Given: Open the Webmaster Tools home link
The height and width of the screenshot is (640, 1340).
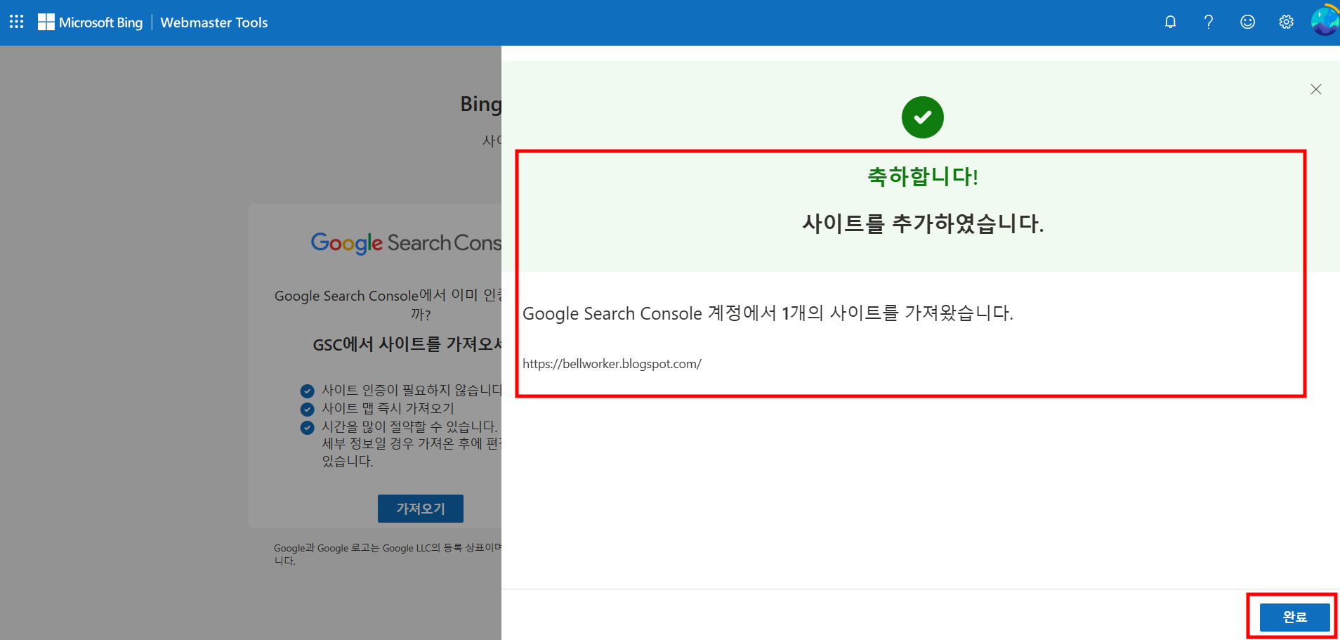Looking at the screenshot, I should (214, 22).
